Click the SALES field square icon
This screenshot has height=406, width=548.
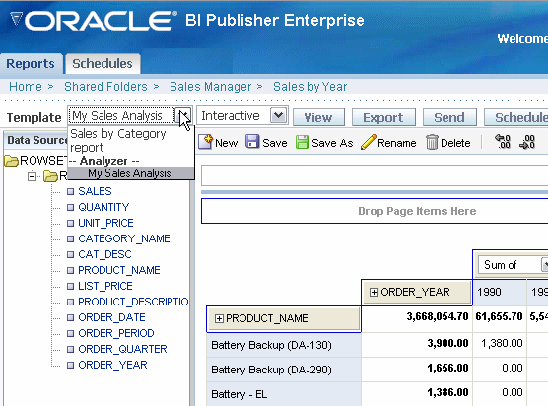tap(70, 191)
